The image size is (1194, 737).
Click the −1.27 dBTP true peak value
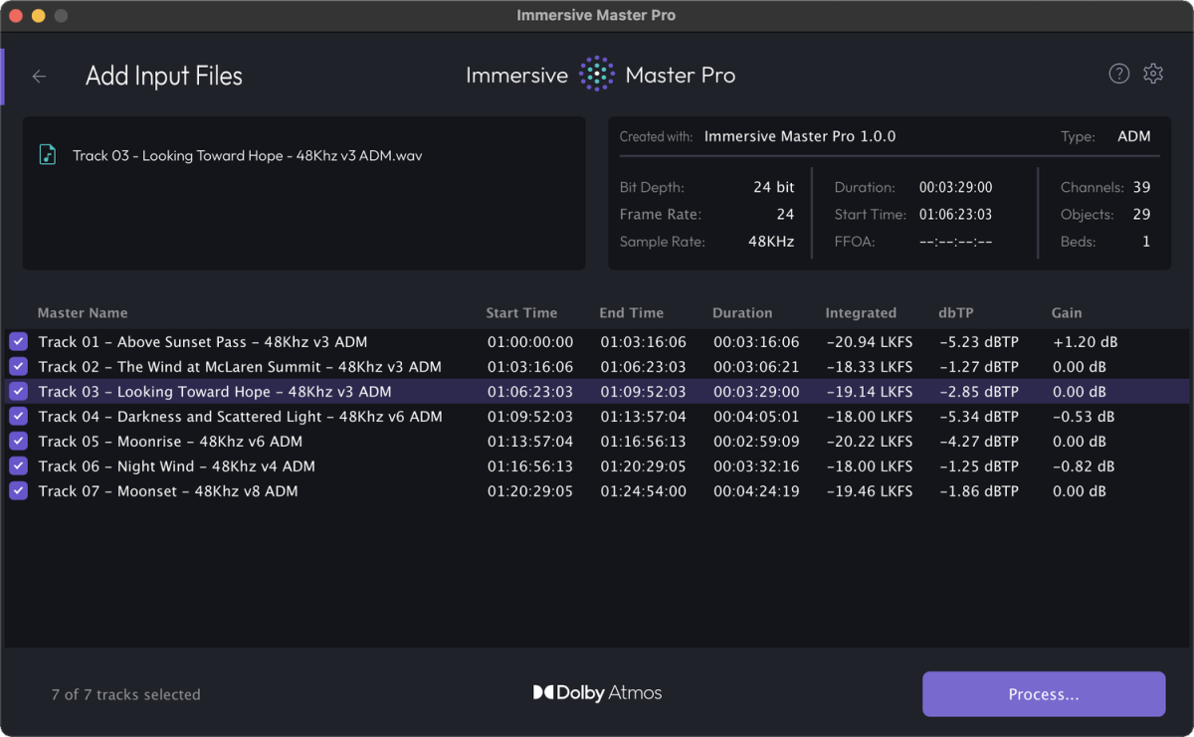(978, 366)
